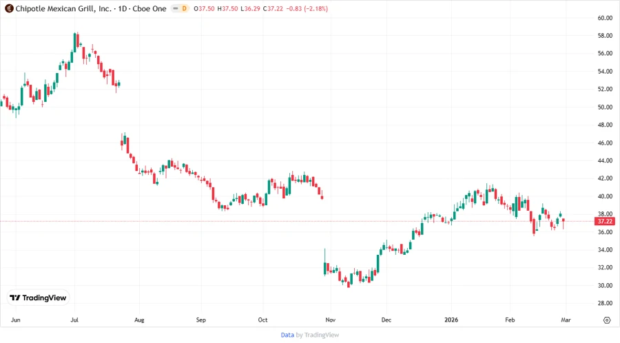Click the Sep label on time axis
This screenshot has width=620, height=343.
click(201, 320)
